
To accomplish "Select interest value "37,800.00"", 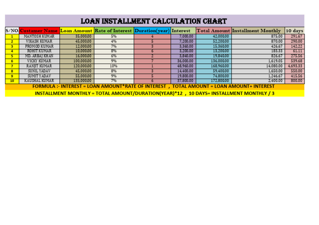I will click(183, 81).
